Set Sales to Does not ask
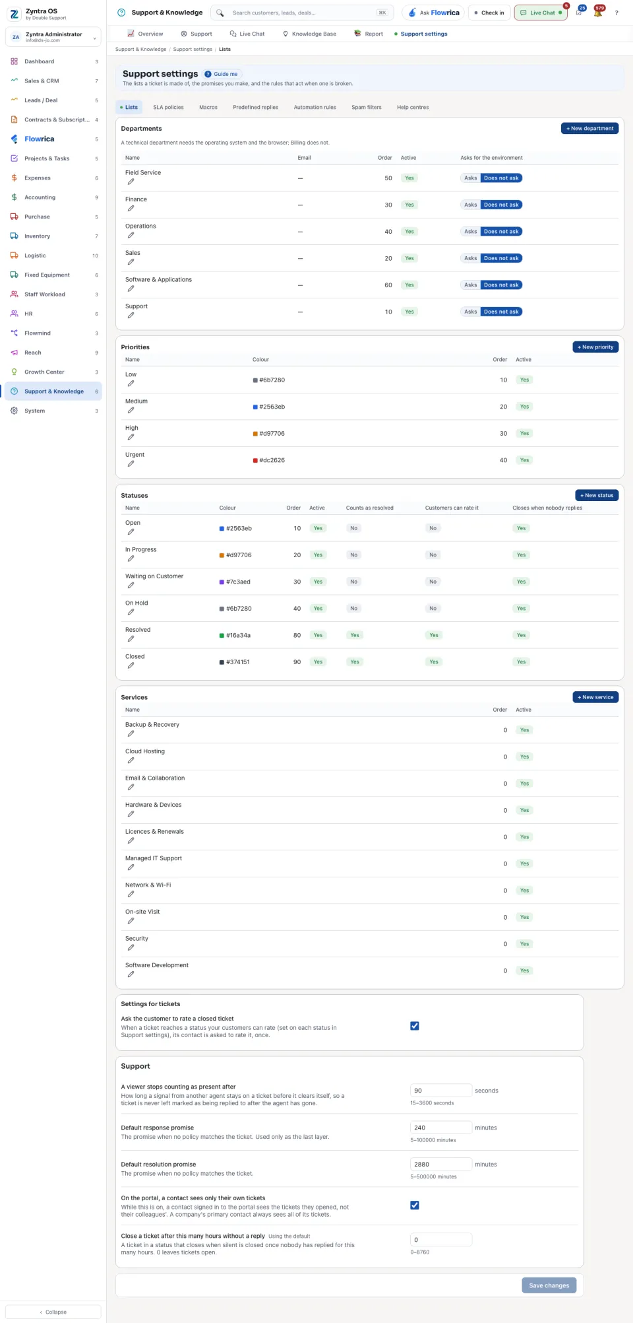633x1323 pixels. pyautogui.click(x=501, y=258)
